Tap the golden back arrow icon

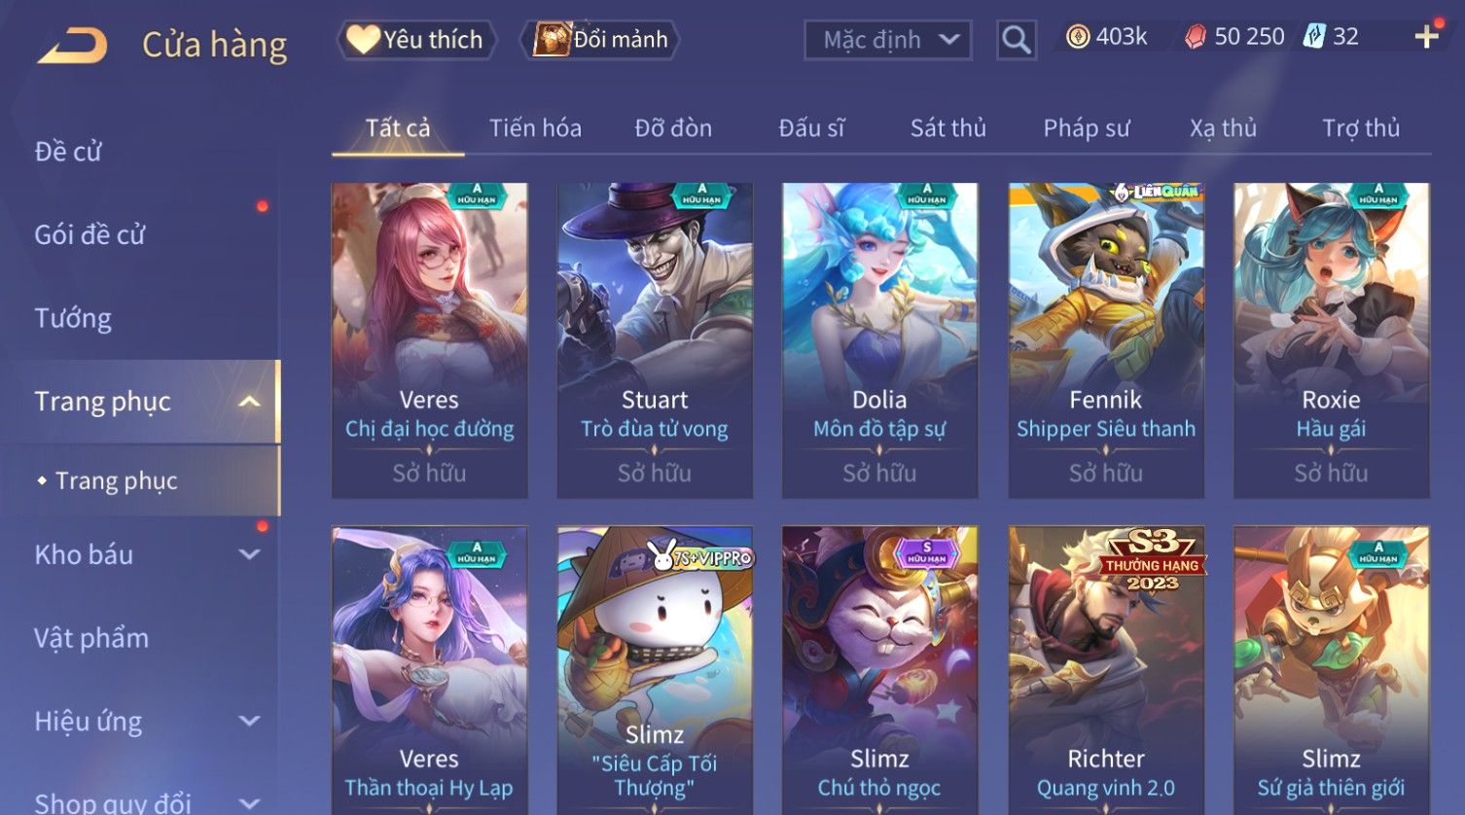72,45
